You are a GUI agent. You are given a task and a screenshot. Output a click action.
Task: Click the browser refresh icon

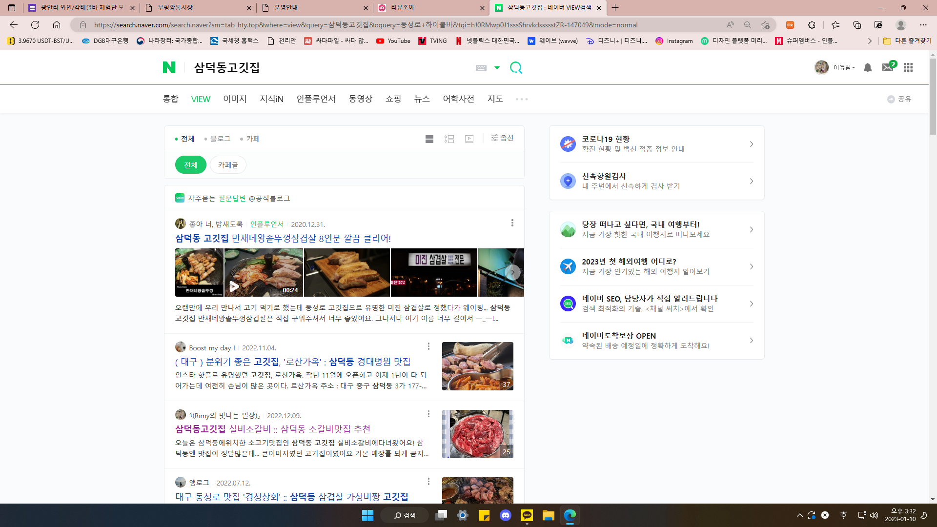[35, 24]
